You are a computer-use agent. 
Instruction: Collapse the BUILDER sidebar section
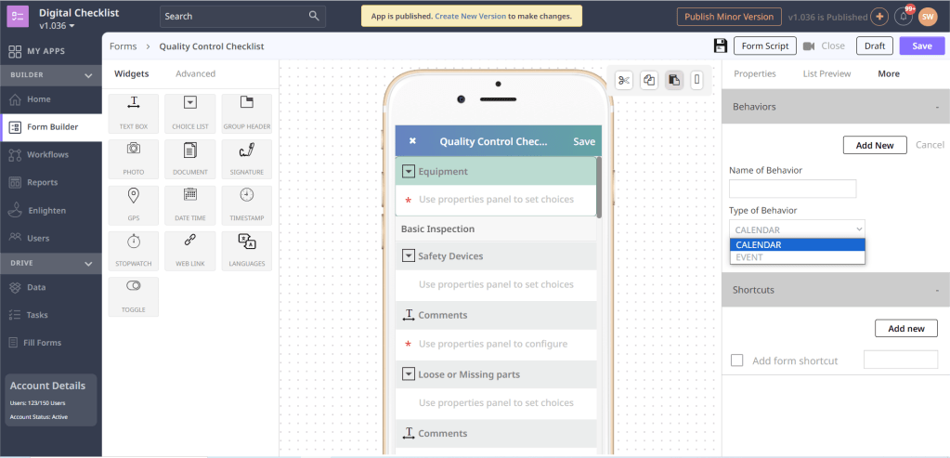[x=88, y=75]
